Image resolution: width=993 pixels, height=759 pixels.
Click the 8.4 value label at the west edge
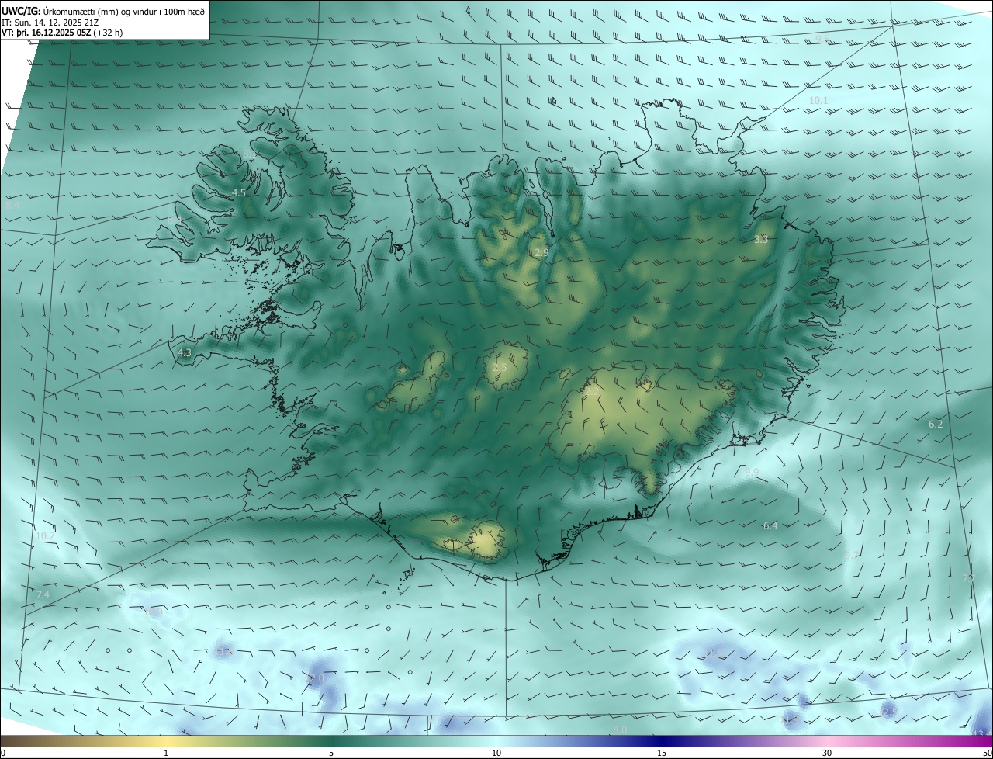coord(12,206)
